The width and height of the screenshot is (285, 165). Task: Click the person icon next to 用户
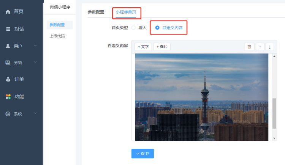[8, 46]
